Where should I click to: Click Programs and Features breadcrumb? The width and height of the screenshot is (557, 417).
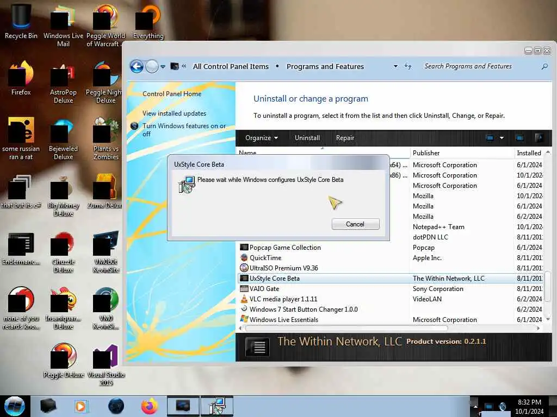coord(325,67)
